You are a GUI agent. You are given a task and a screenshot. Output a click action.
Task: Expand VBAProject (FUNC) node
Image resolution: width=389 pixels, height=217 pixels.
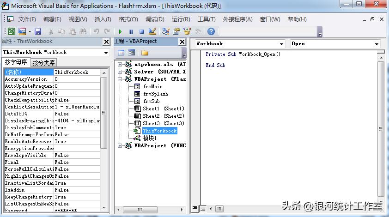tap(120, 145)
